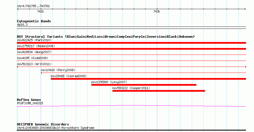Select the esv2759217 (Redon2006) red bar
The image size is (254, 132).
(131, 49)
